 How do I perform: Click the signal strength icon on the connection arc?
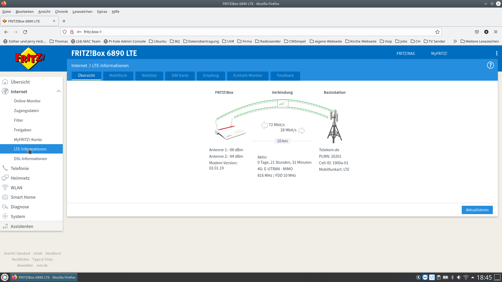tap(283, 104)
